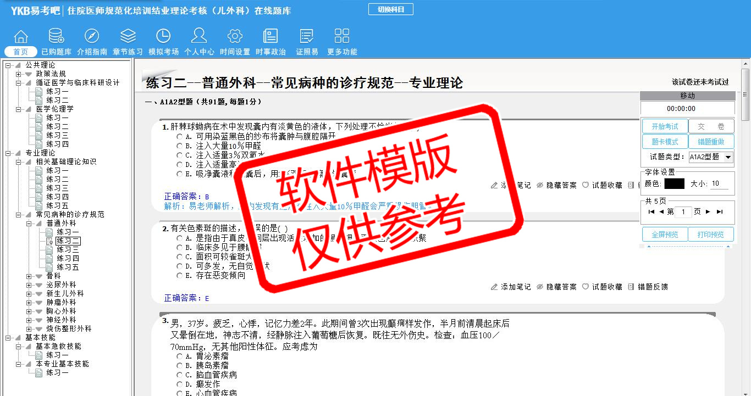Click the 切换科目 button

pyautogui.click(x=390, y=9)
